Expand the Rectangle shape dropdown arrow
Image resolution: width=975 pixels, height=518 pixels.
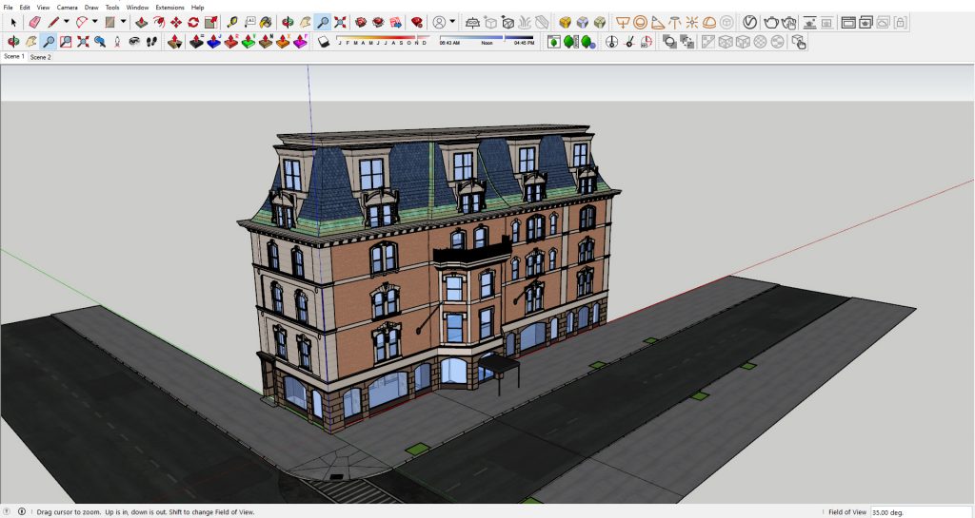123,22
